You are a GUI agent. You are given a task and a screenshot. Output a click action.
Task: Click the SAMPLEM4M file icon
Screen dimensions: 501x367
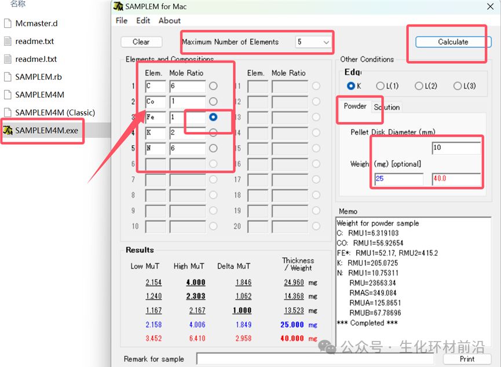tap(8, 95)
